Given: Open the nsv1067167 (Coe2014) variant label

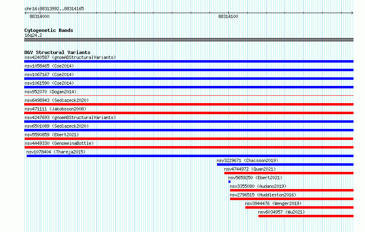Looking at the screenshot, I should [x=49, y=74].
